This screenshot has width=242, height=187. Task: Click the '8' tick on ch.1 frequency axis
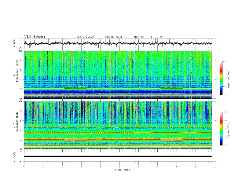tap(21, 61)
